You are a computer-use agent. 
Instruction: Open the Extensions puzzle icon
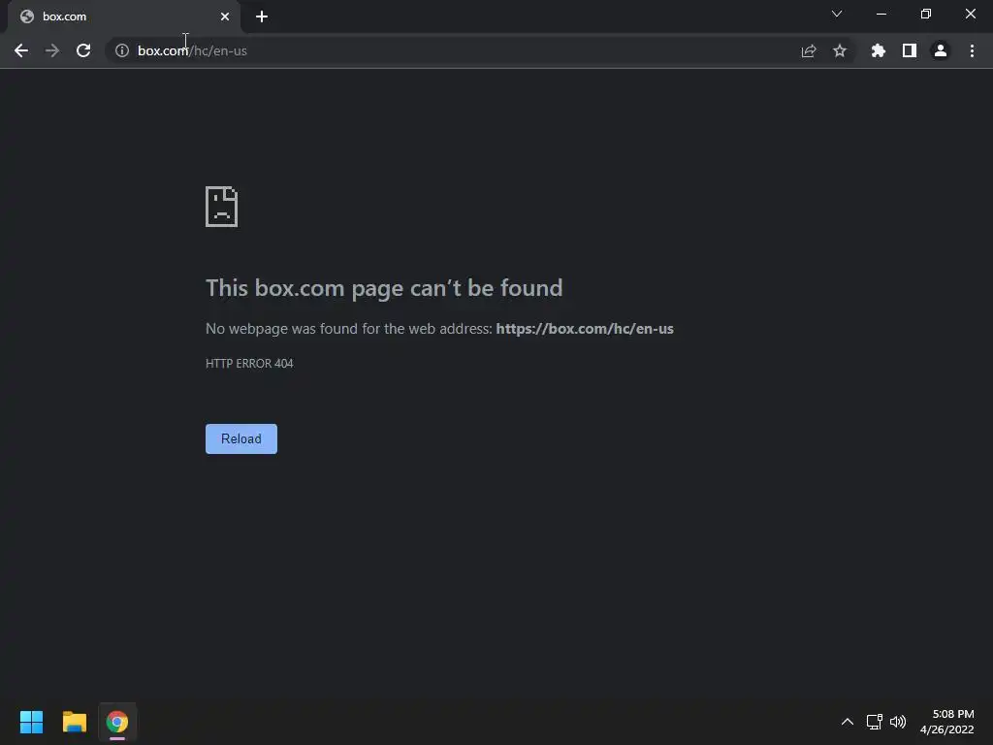(x=878, y=50)
